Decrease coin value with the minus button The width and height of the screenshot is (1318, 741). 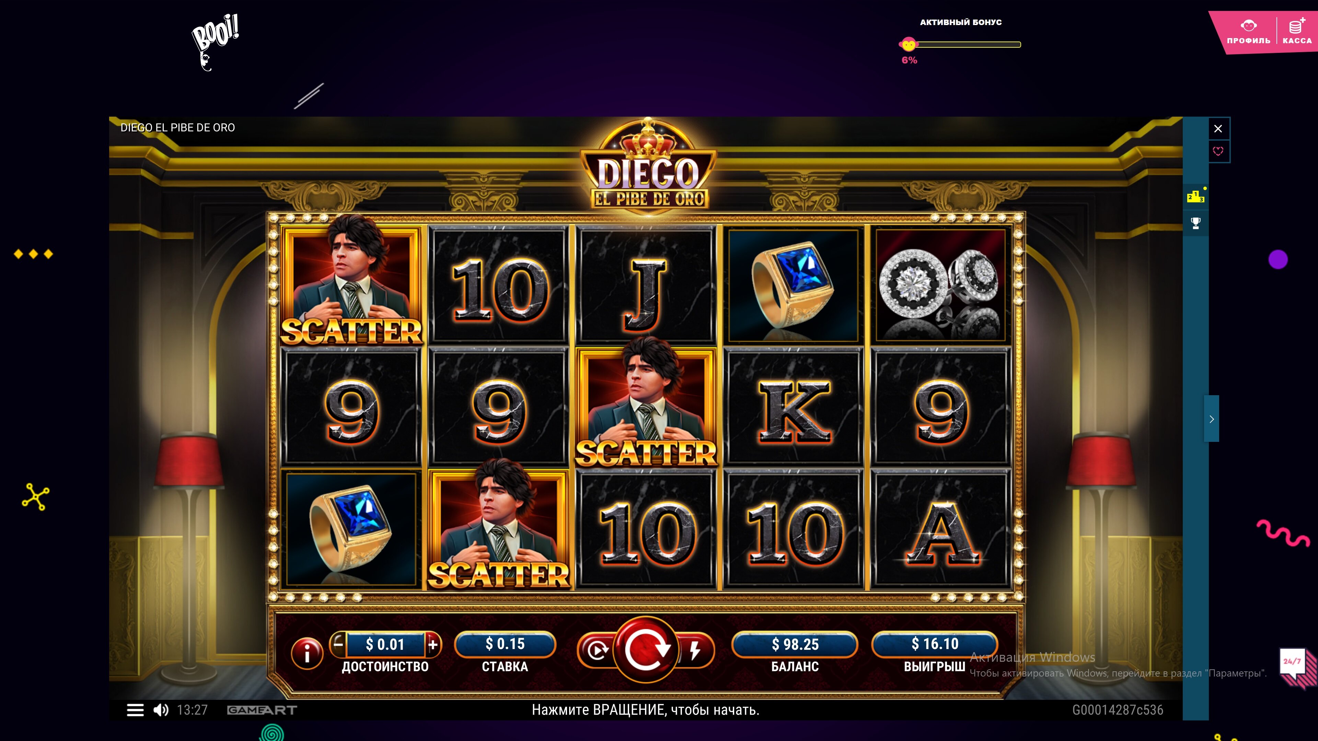tap(338, 644)
